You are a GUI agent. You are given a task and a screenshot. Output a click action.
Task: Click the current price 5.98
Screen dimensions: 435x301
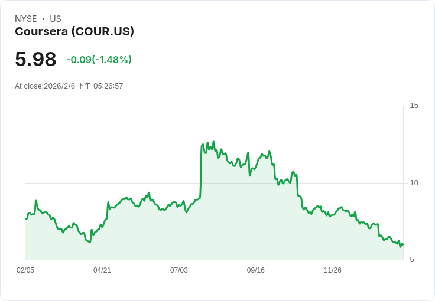coord(35,59)
